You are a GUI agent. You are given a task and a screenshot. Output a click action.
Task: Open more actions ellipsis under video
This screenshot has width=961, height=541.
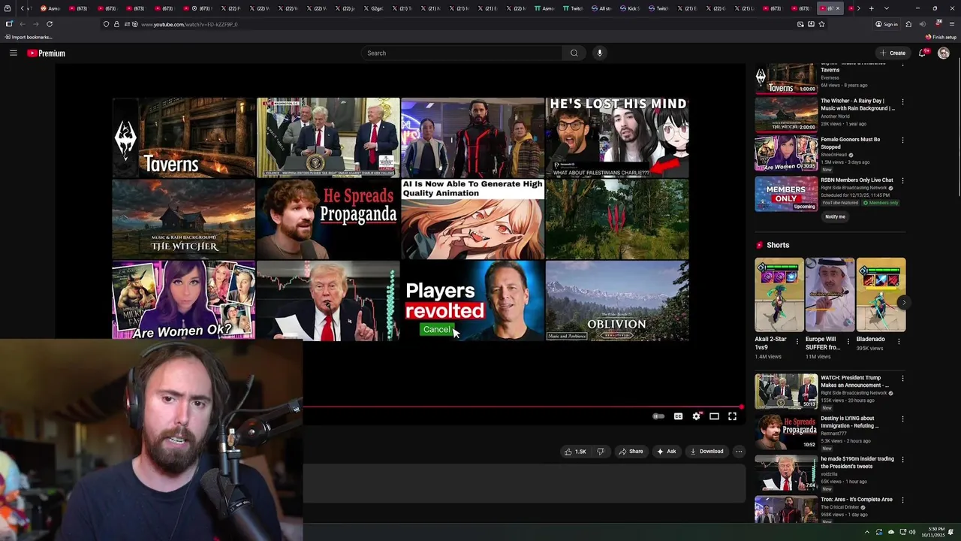pos(739,452)
